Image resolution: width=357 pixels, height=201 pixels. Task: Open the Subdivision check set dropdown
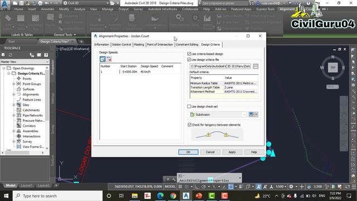tap(244, 114)
